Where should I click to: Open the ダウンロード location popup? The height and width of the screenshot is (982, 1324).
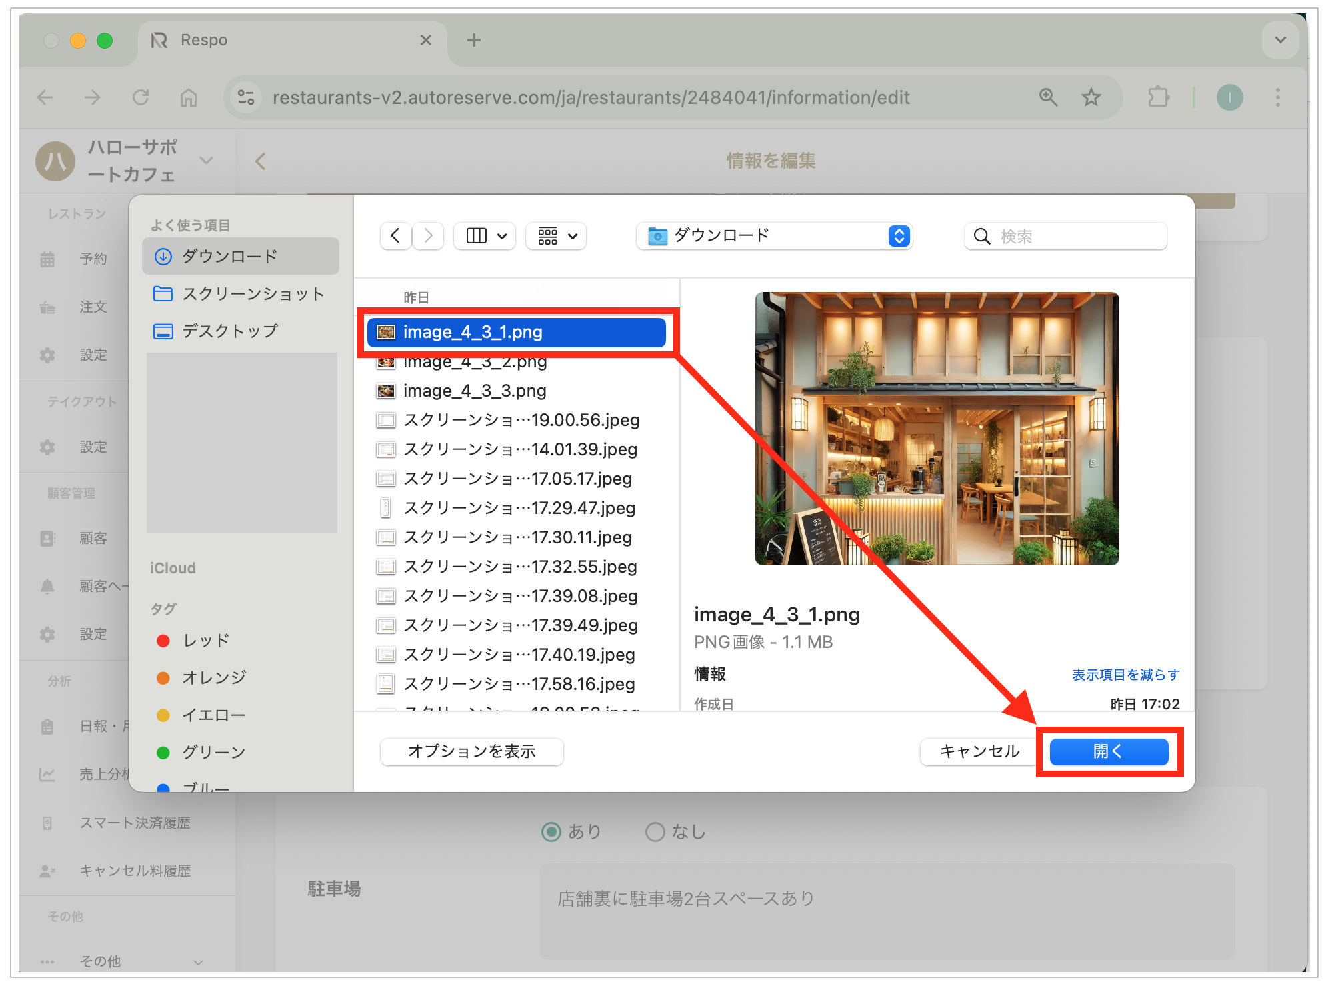coord(774,236)
